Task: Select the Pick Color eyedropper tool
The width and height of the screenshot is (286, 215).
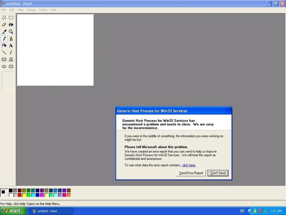Action: 4,32
